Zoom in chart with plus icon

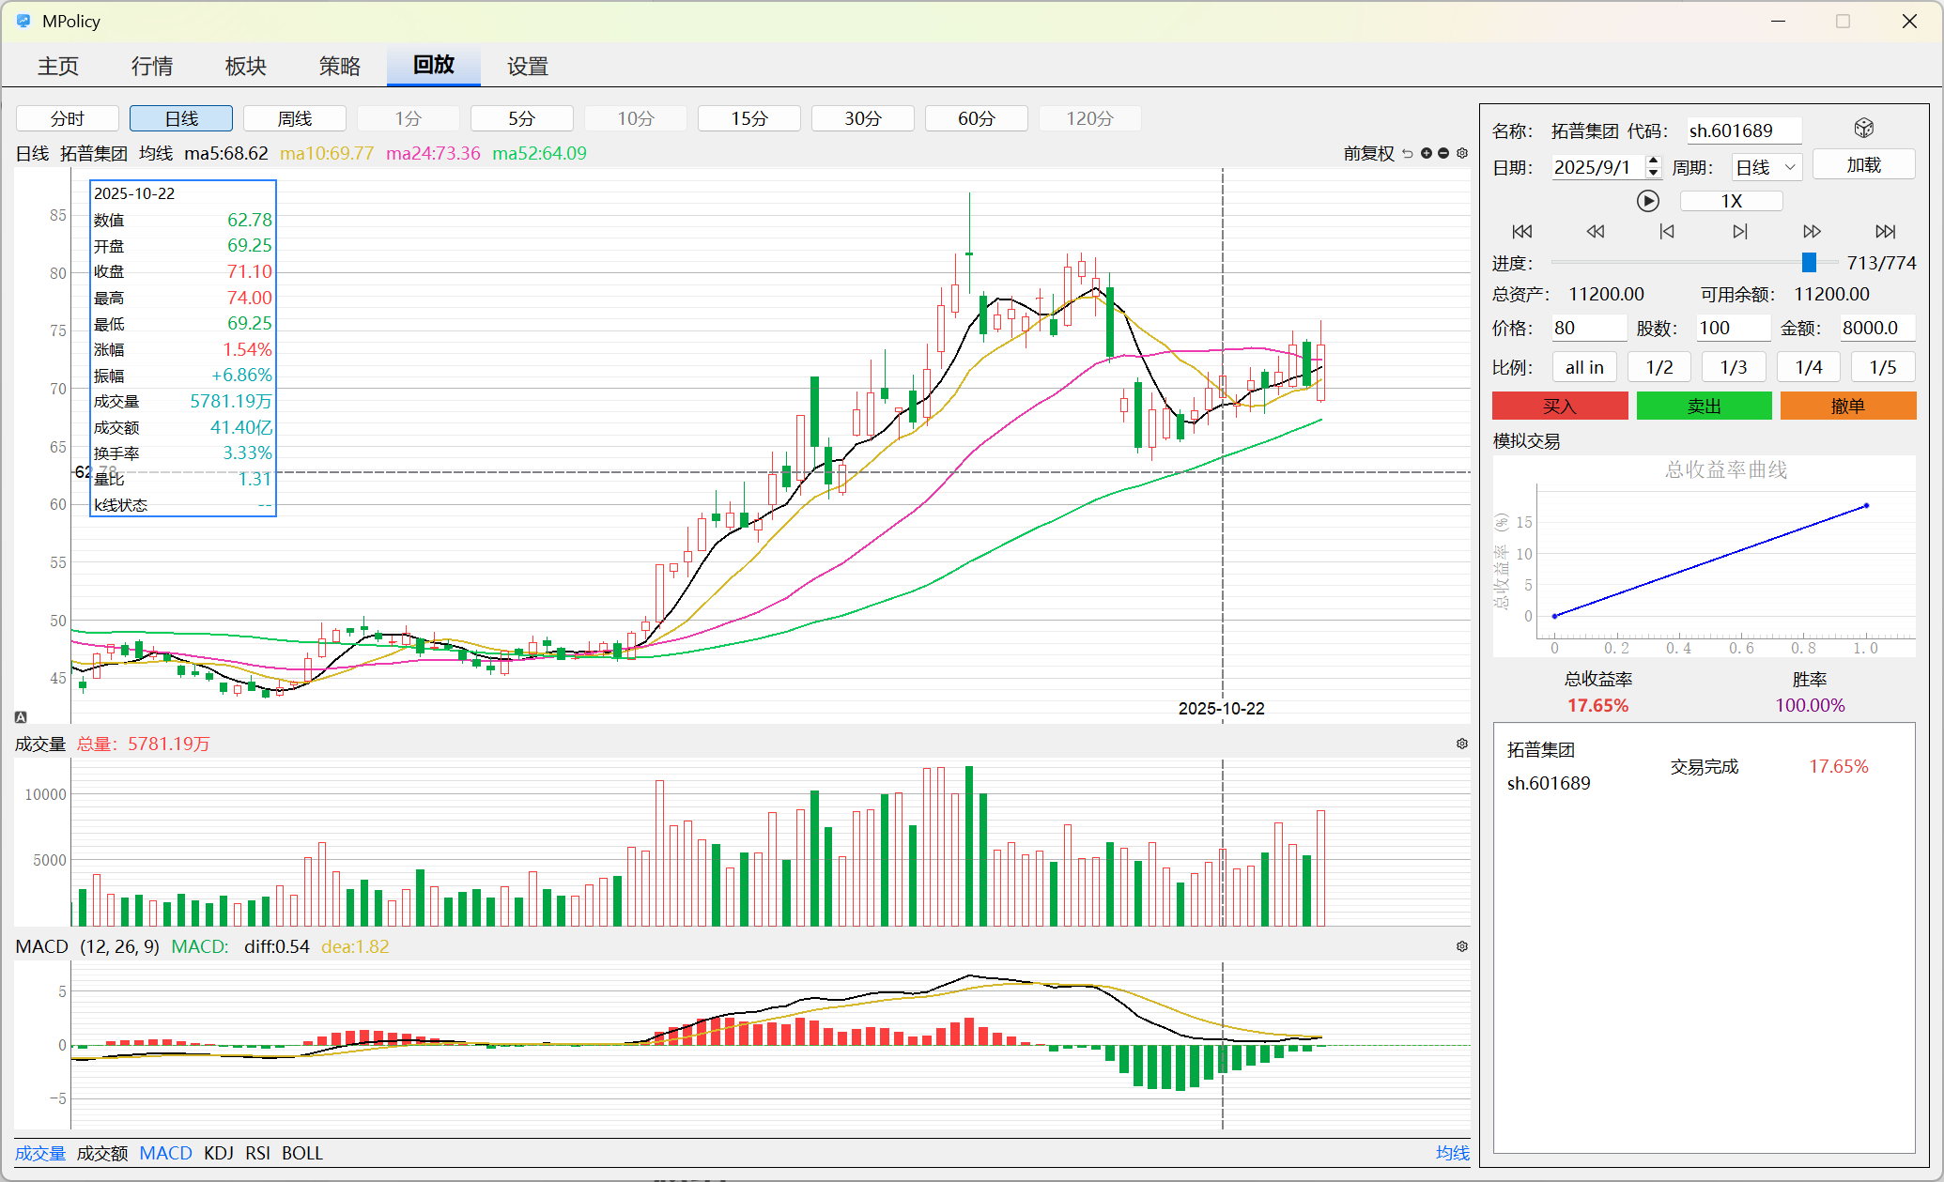pos(1427,153)
